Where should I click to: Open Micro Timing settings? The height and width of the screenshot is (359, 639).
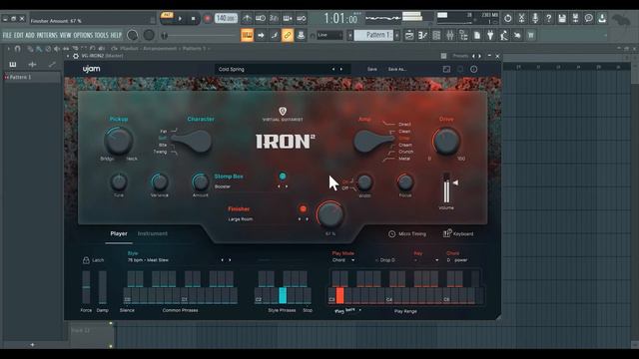point(407,234)
